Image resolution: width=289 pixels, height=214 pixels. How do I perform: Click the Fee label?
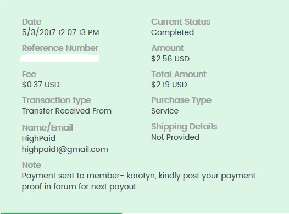(x=29, y=75)
